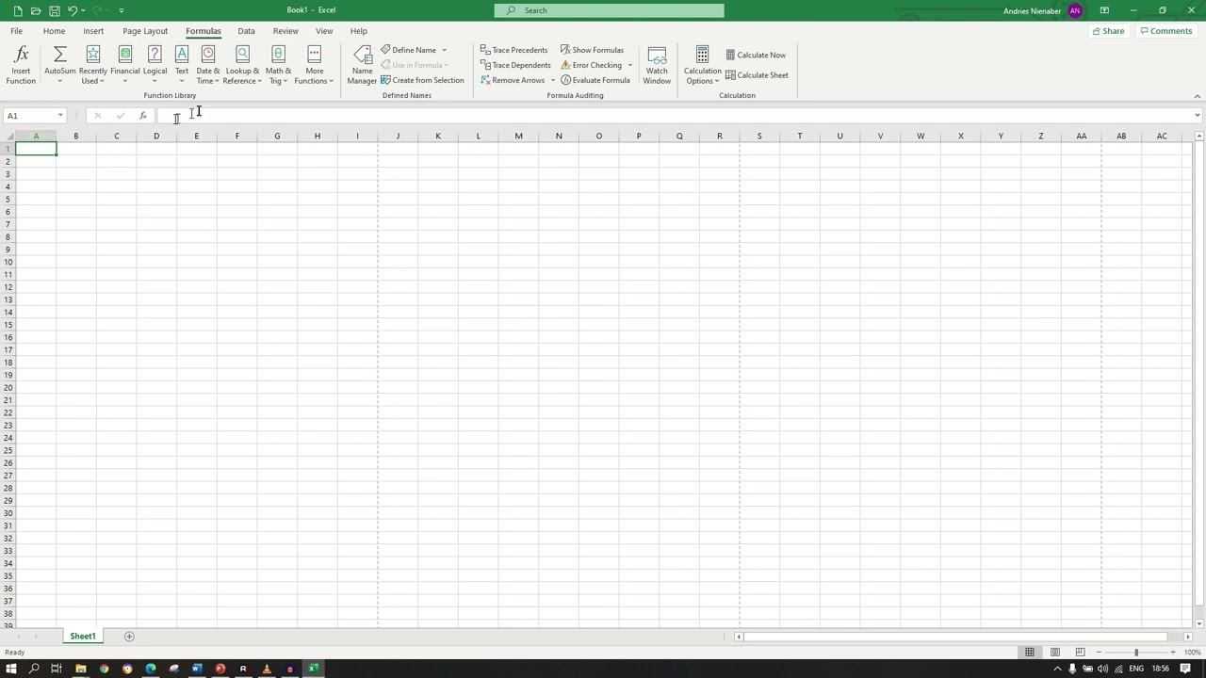Open the Insert Function dialog

(21, 64)
